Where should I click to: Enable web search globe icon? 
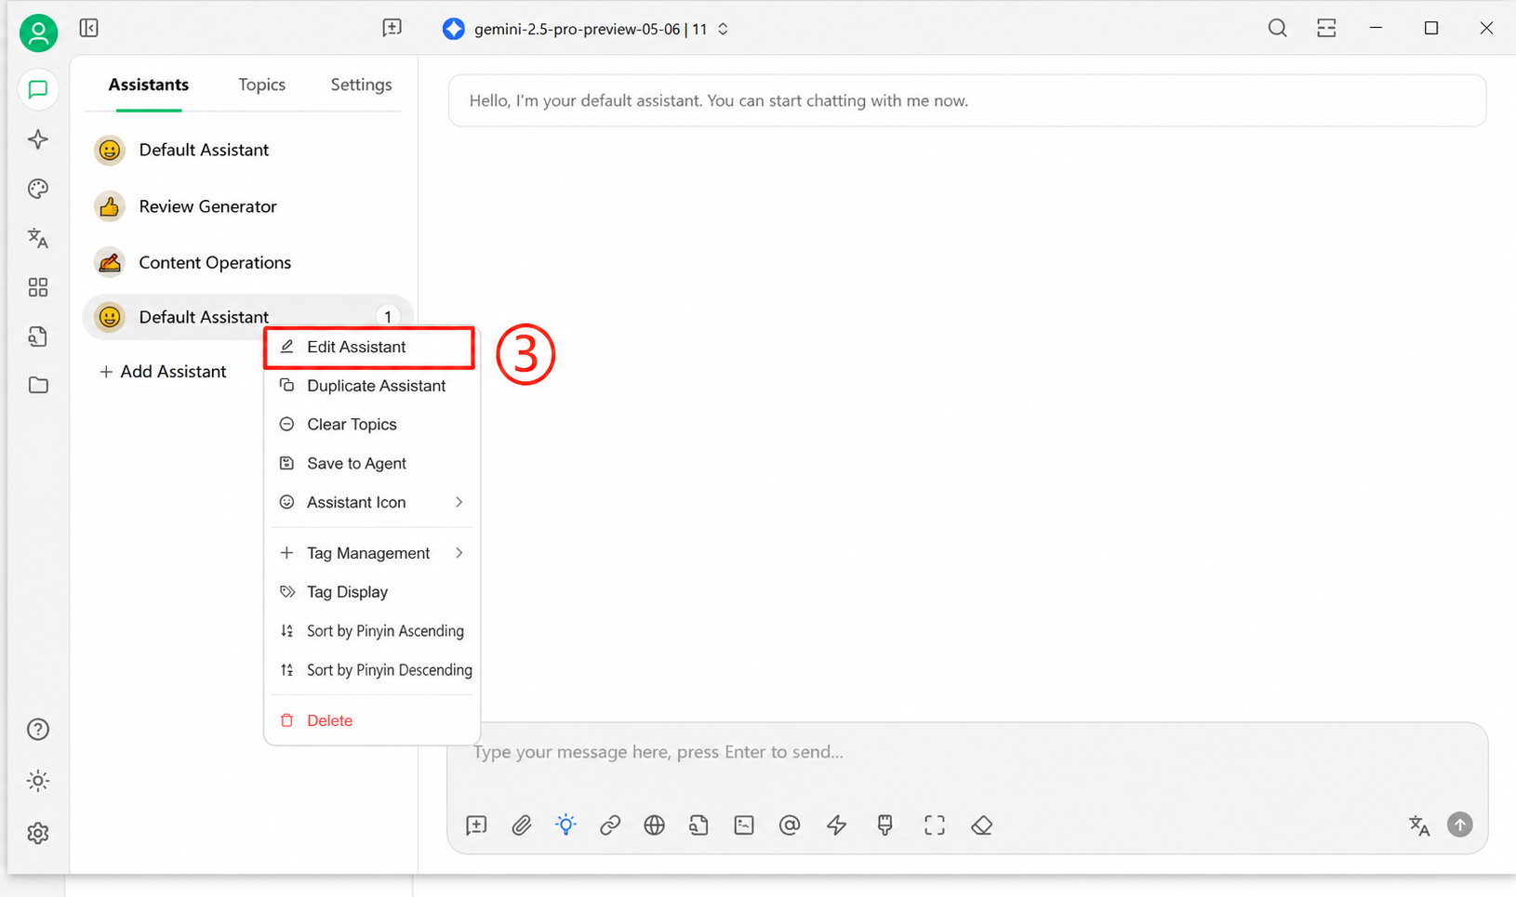click(x=655, y=825)
